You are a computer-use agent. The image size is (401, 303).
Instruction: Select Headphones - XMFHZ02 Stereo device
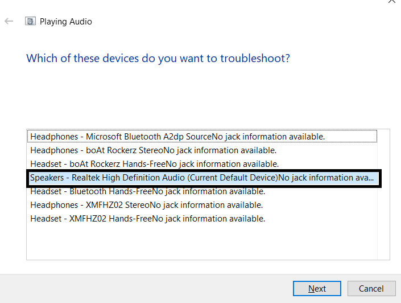click(202, 205)
